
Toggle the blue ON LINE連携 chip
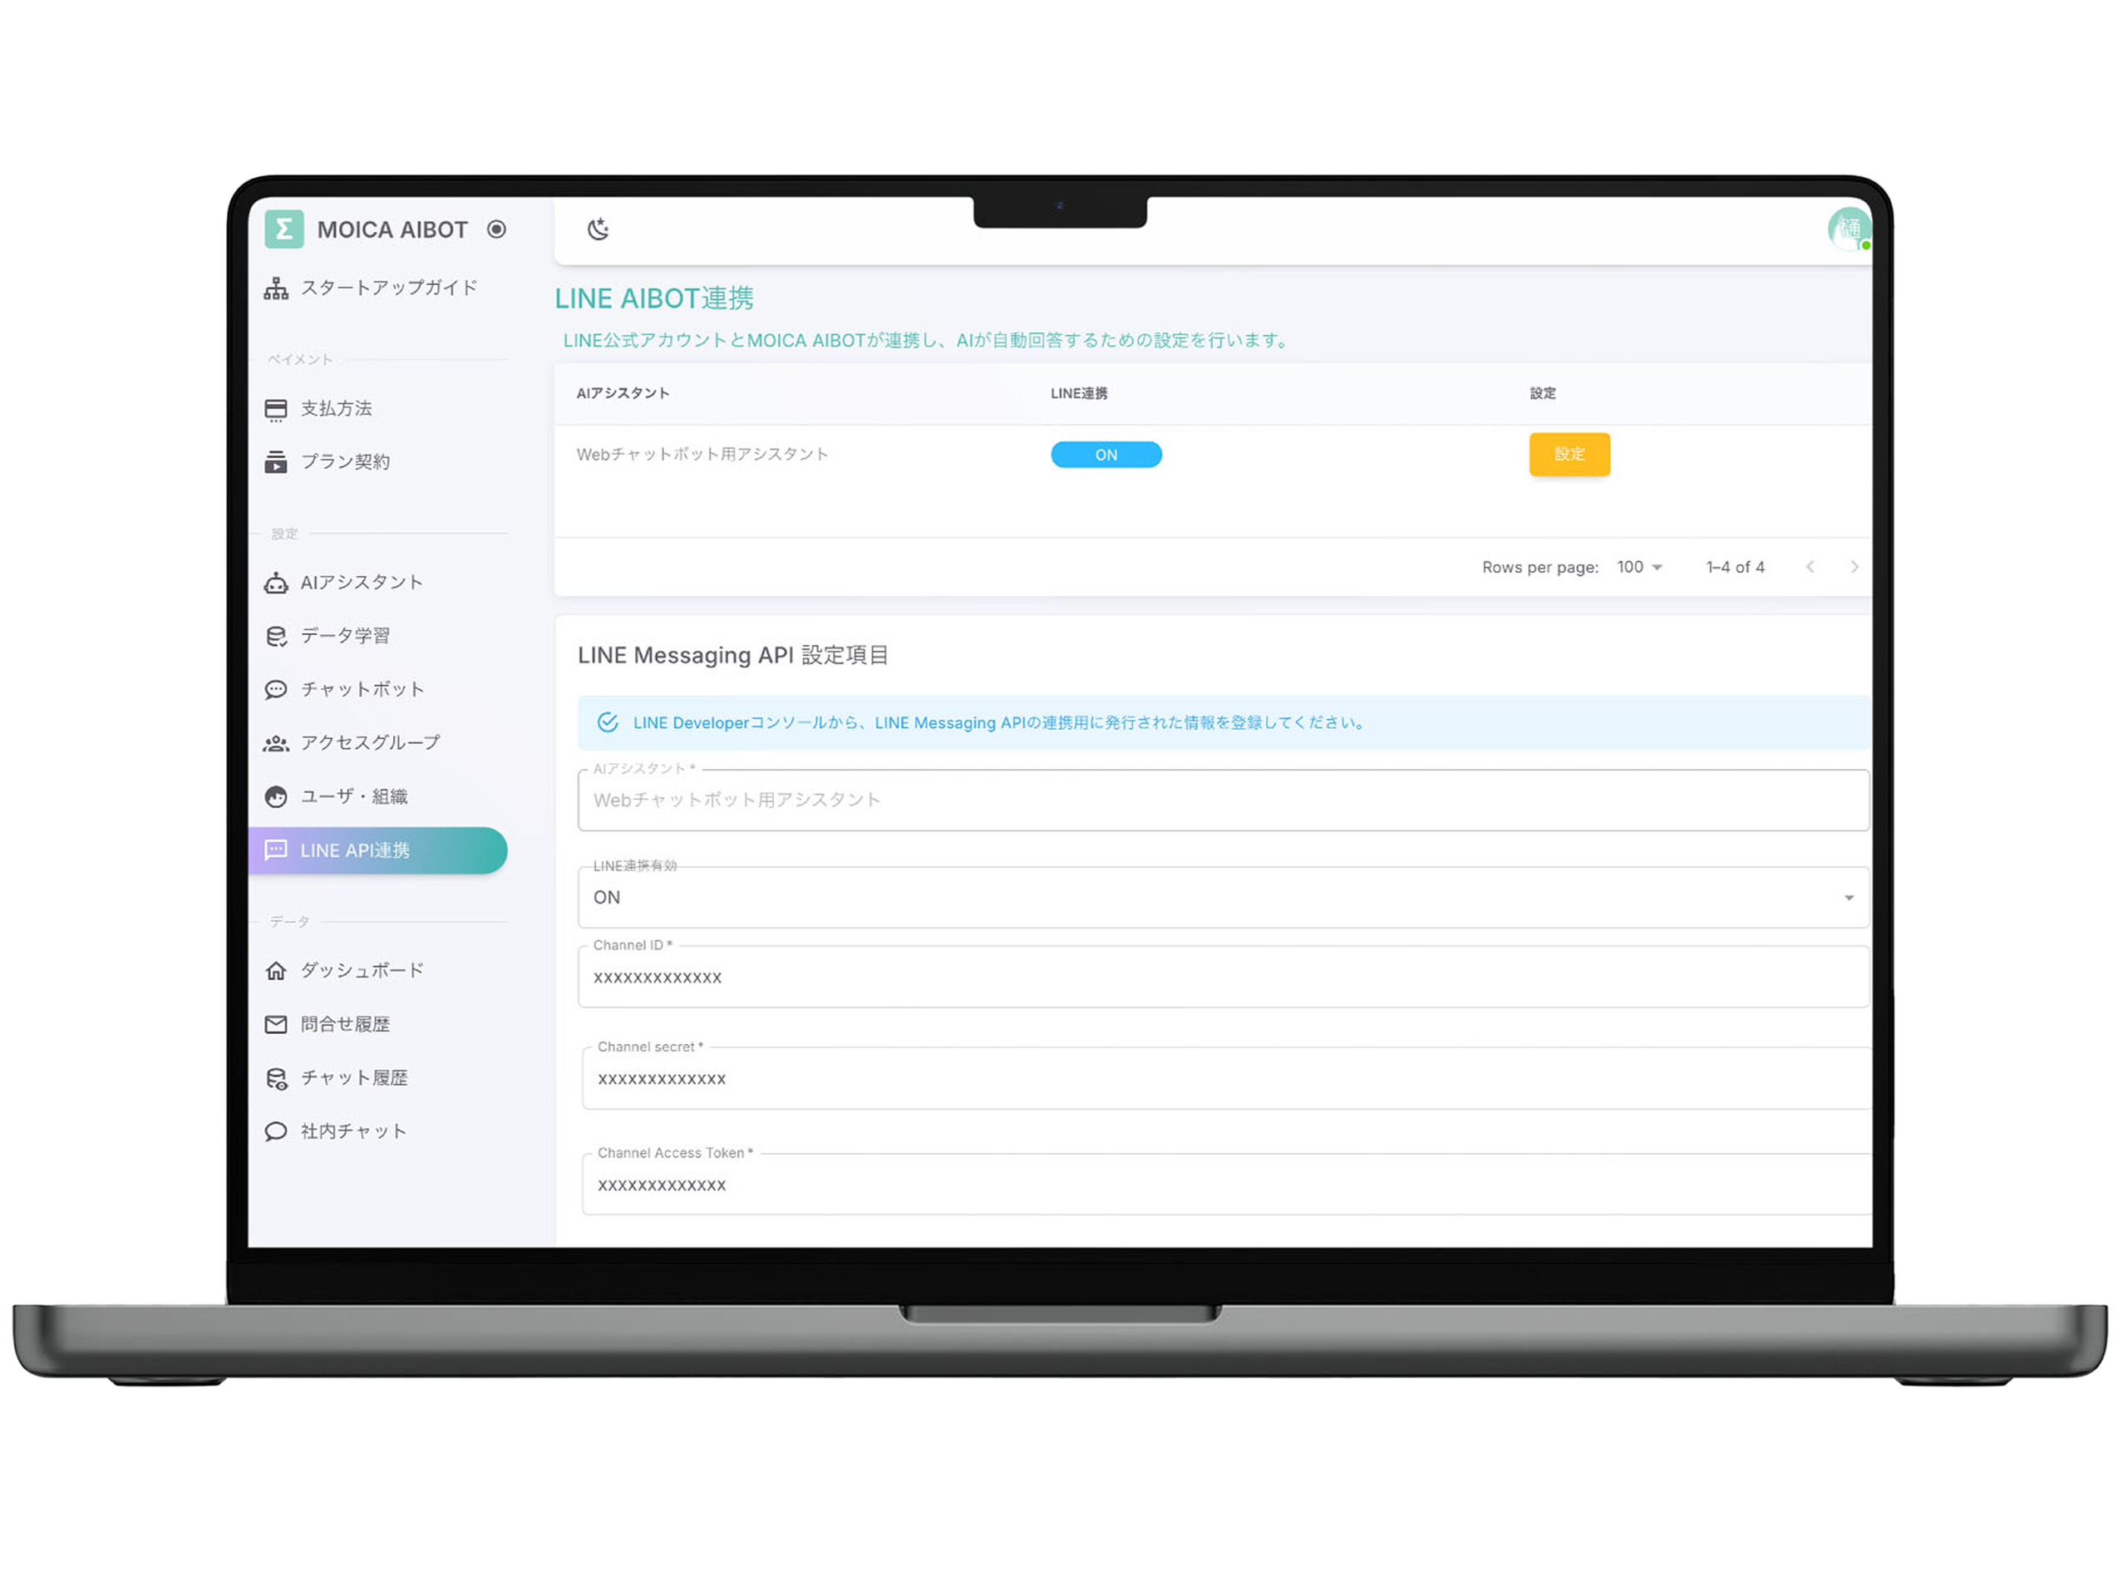coord(1106,455)
